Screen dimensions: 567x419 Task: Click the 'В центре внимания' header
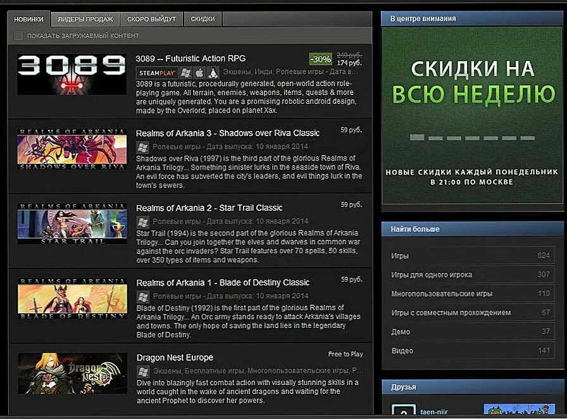pyautogui.click(x=472, y=18)
